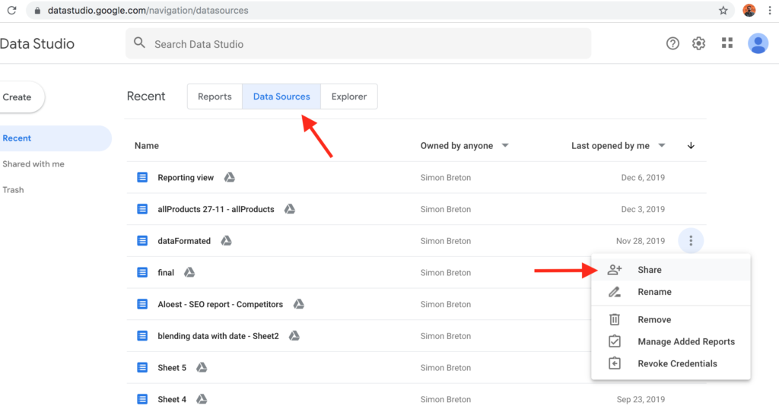The width and height of the screenshot is (779, 412).
Task: Choose Rename from the context menu
Action: 654,292
